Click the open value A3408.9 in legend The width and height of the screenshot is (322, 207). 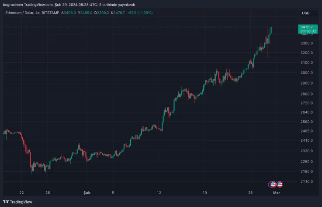click(69, 13)
